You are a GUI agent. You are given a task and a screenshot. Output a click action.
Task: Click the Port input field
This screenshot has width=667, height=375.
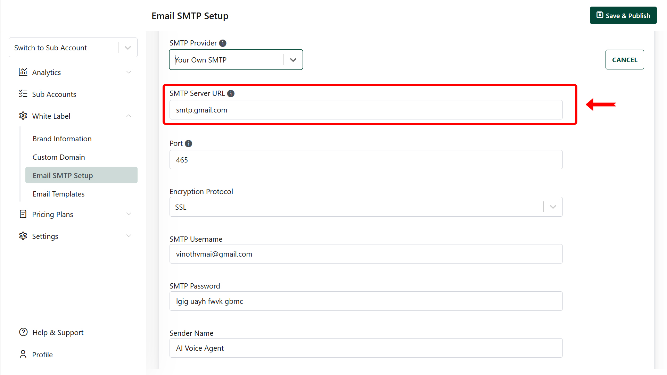pyautogui.click(x=366, y=160)
